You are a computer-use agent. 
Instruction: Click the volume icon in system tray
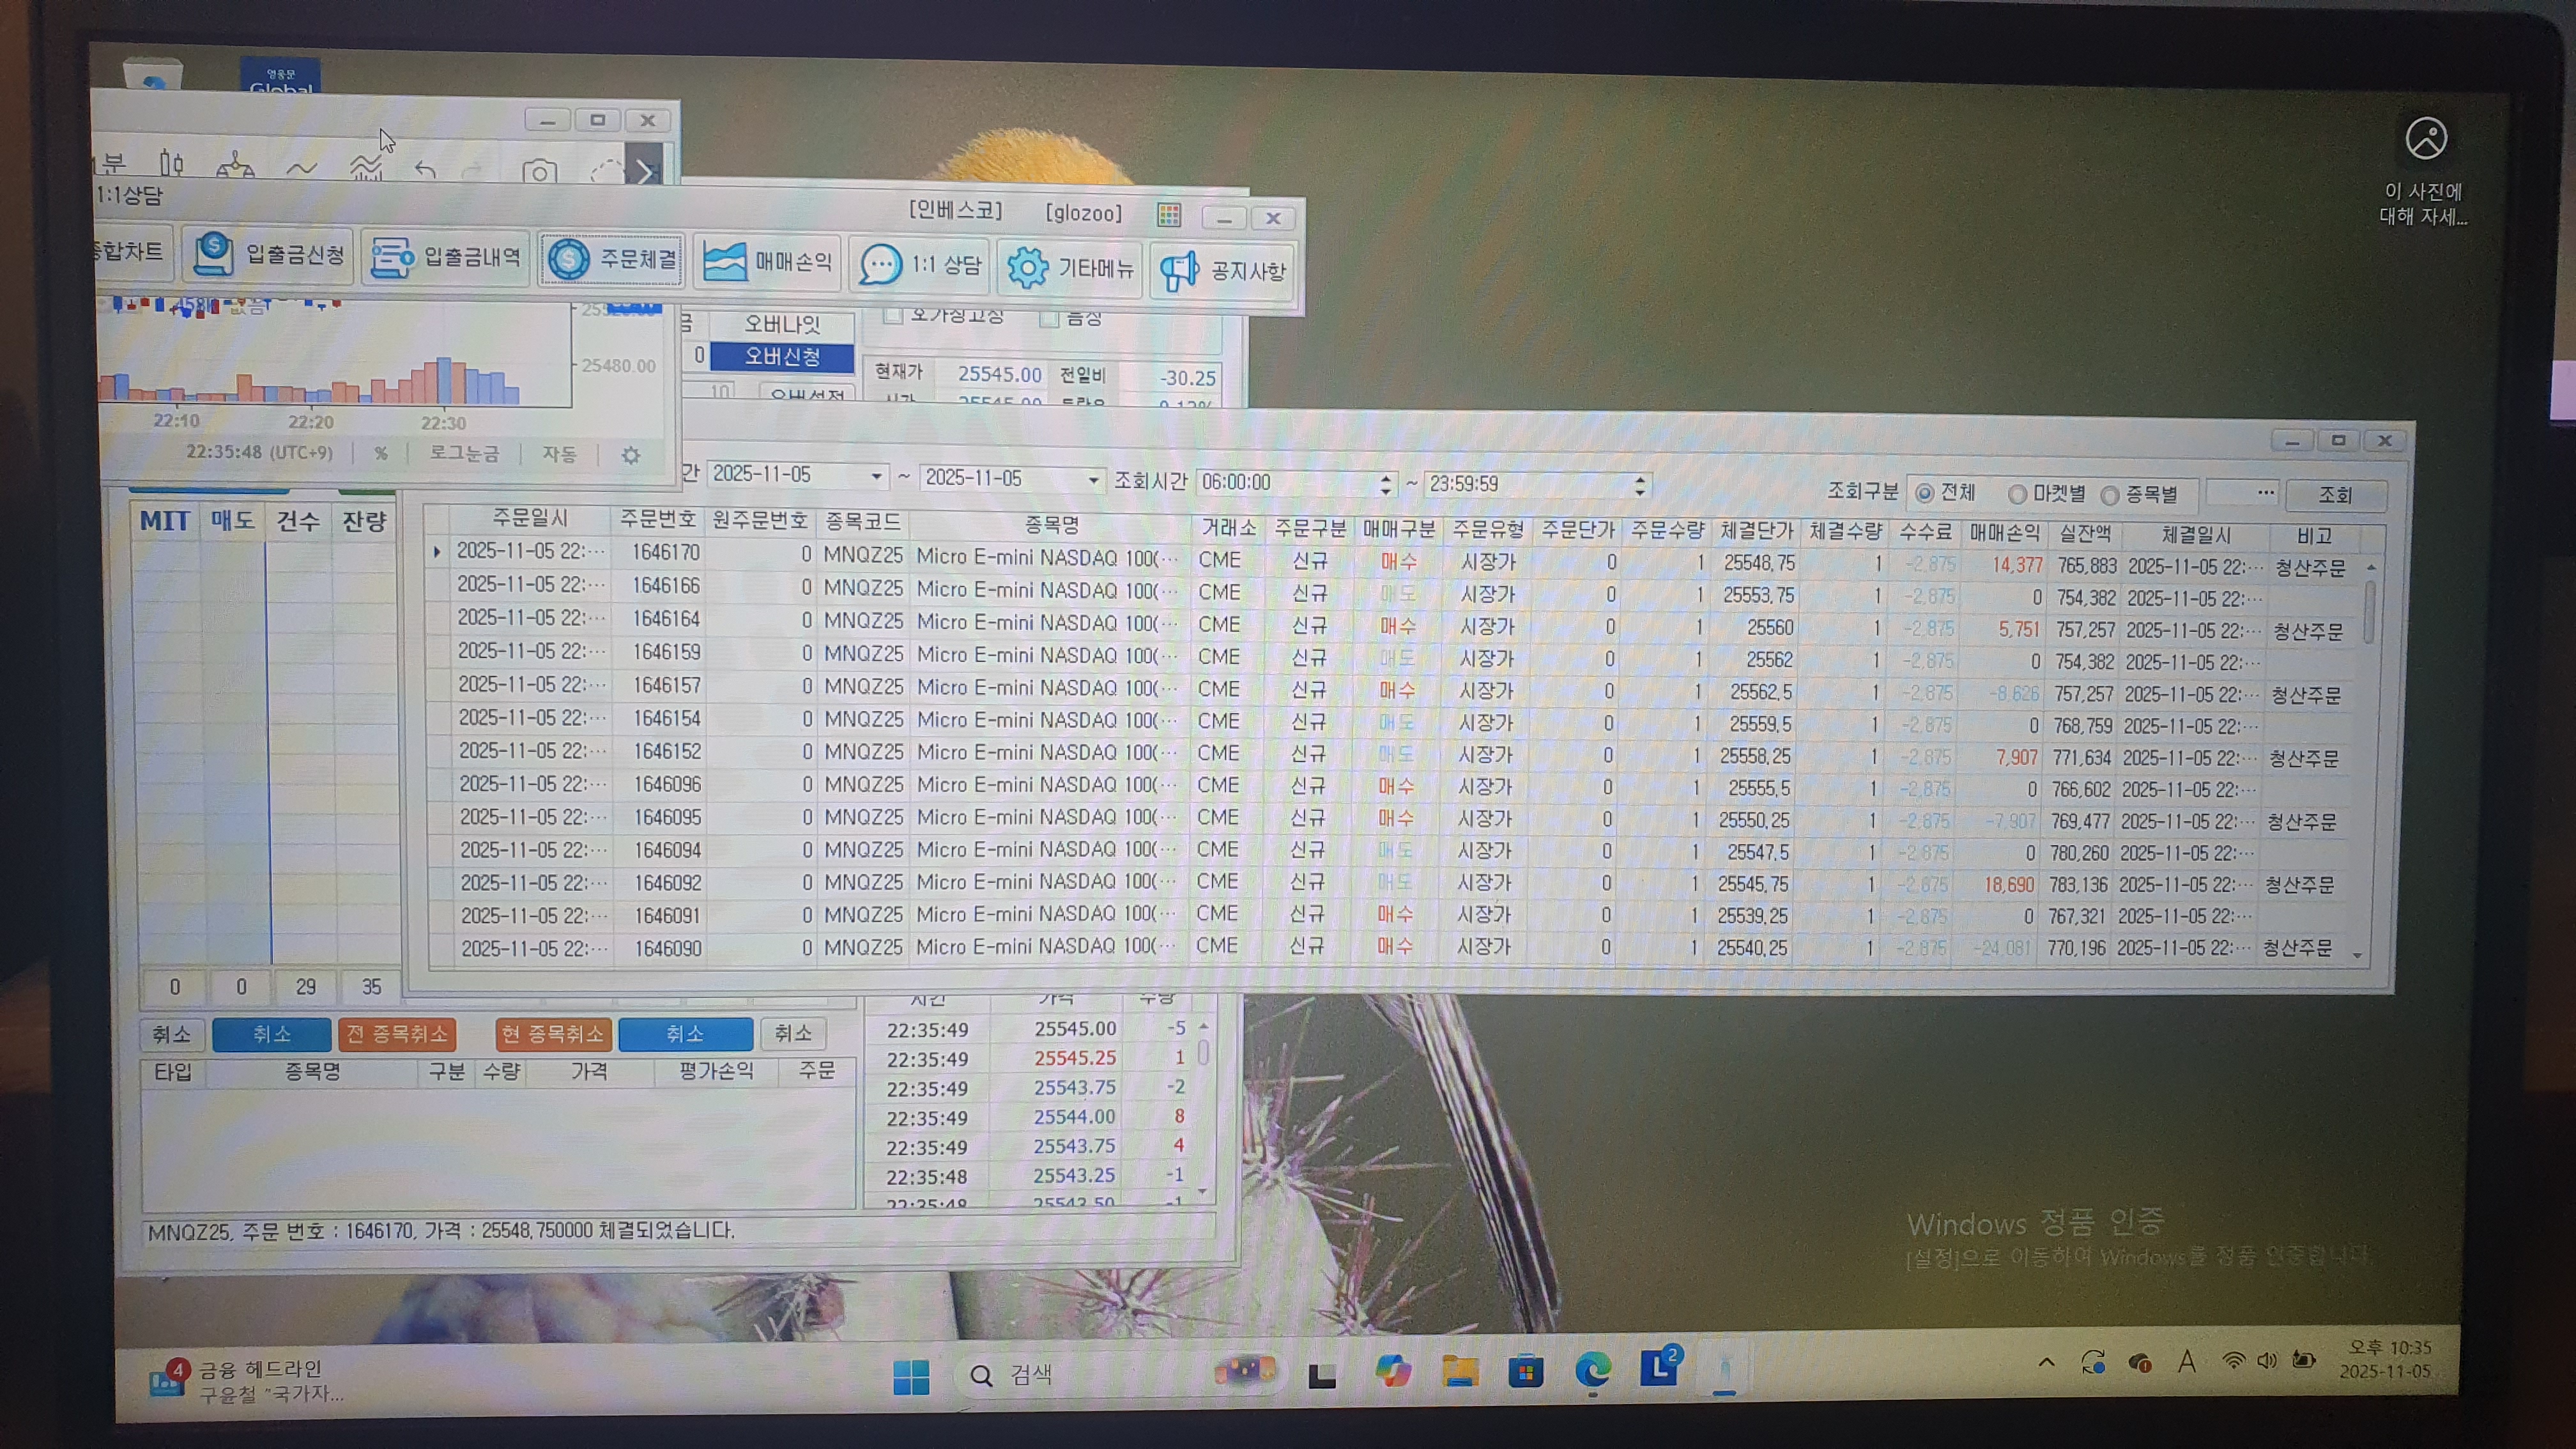pyautogui.click(x=2267, y=1360)
